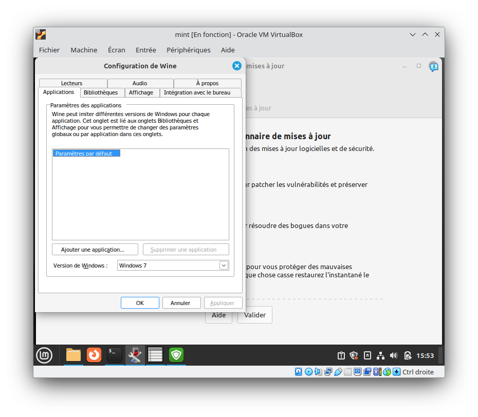Image resolution: width=478 pixels, height=417 pixels.
Task: Click the OK button in Wine configuration
Action: [140, 302]
